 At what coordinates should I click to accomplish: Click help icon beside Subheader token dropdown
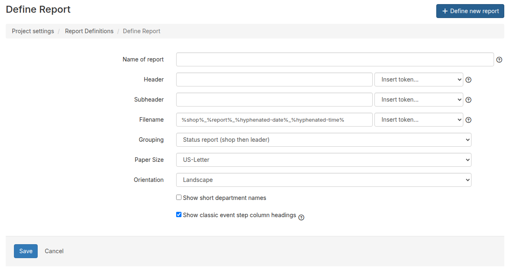(469, 100)
